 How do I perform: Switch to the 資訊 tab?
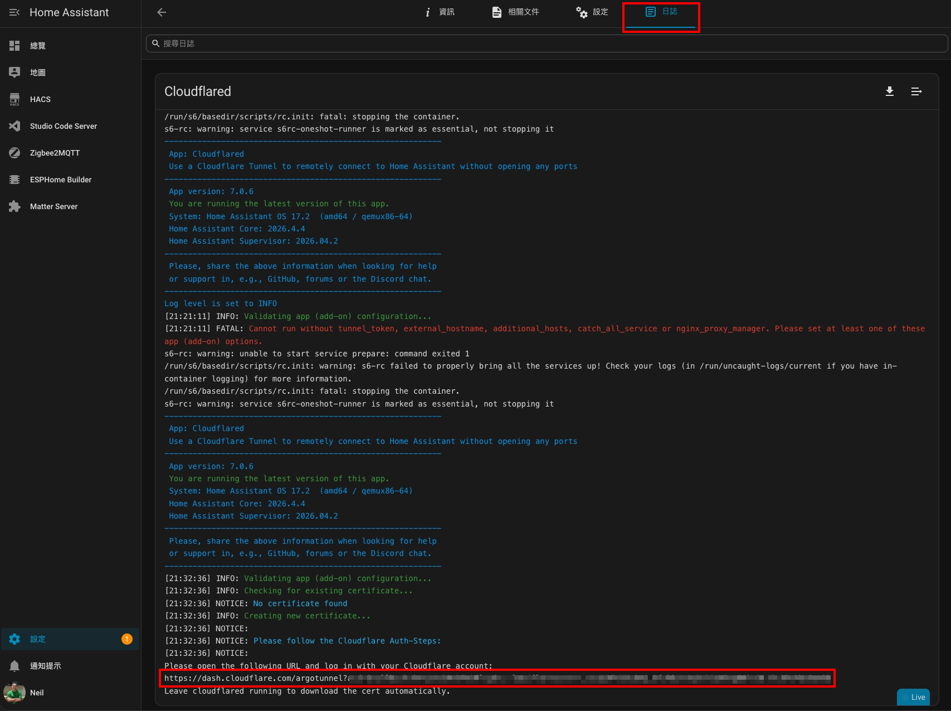pos(440,12)
